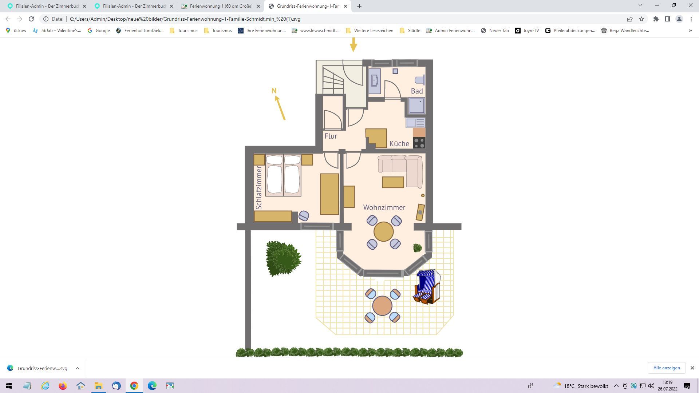Switch to first Filialen-Admin tab

(x=47, y=6)
